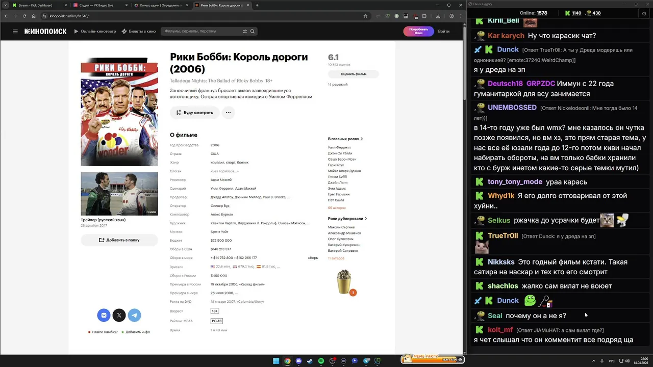Switch to the Колесо удачи tab
Screen dimensions: 653x367
[x=161, y=5]
